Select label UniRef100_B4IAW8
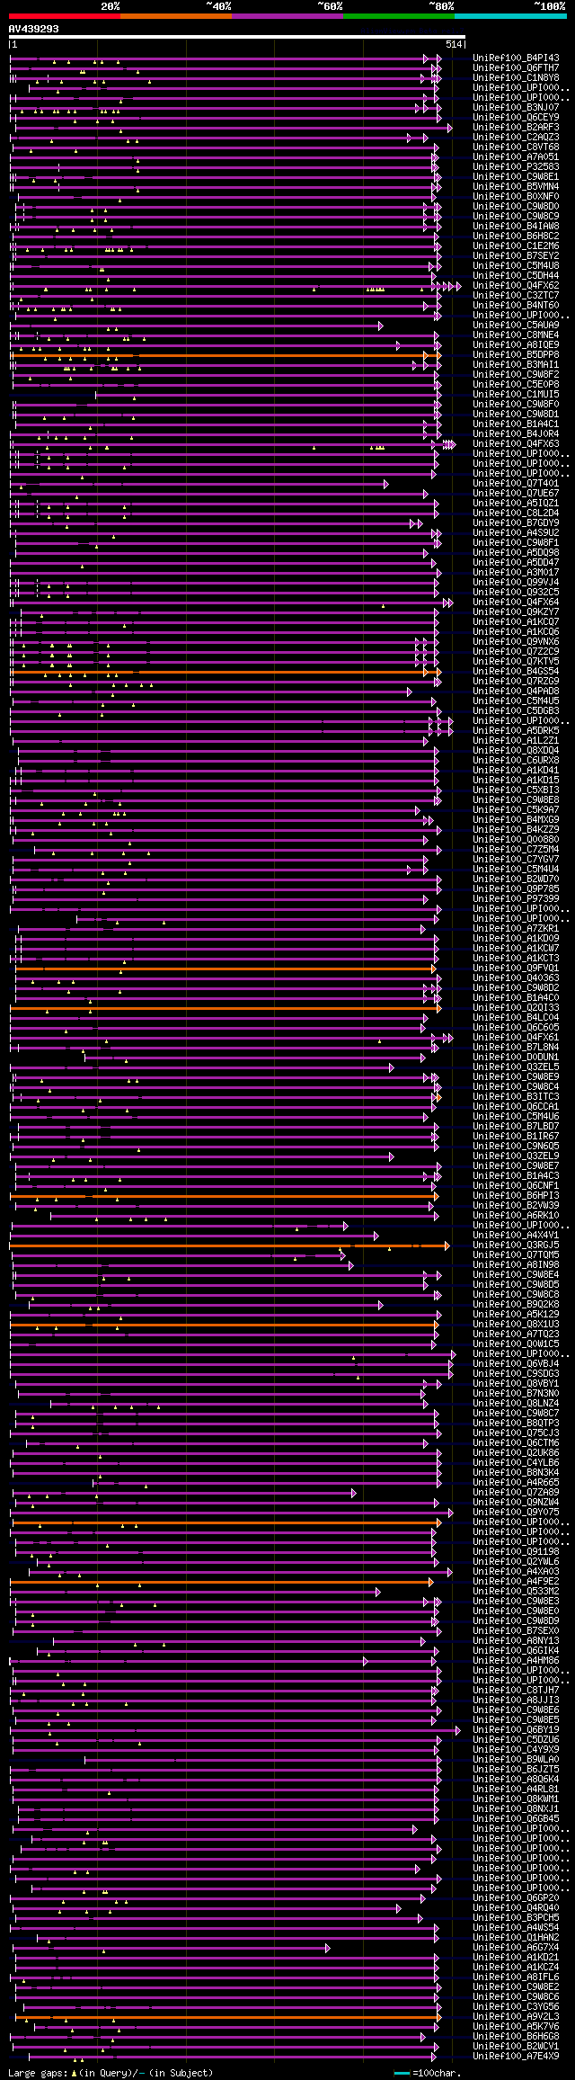 point(516,226)
